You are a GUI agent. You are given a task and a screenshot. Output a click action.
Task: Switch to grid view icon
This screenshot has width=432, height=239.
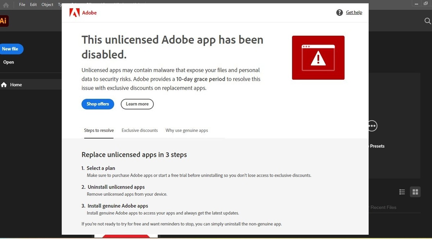pos(415,192)
